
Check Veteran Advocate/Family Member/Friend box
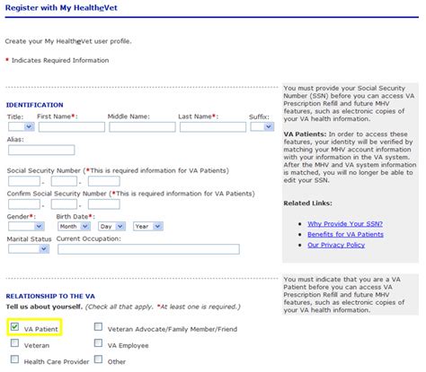pyautogui.click(x=98, y=326)
